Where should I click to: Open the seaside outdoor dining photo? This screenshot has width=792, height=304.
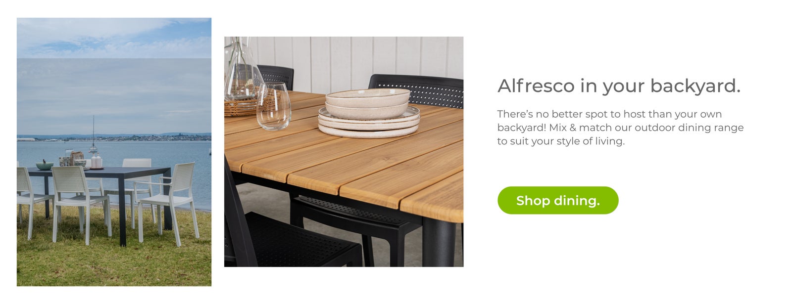[114, 152]
